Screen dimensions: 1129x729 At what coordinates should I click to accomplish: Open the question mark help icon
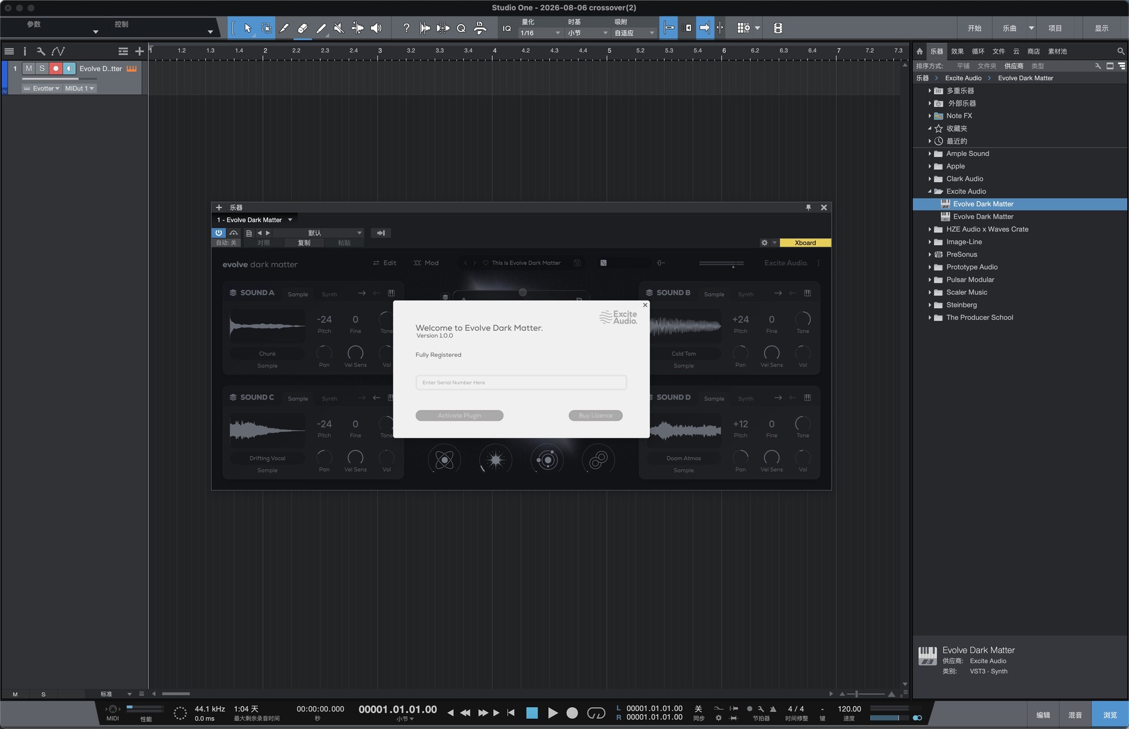click(406, 28)
